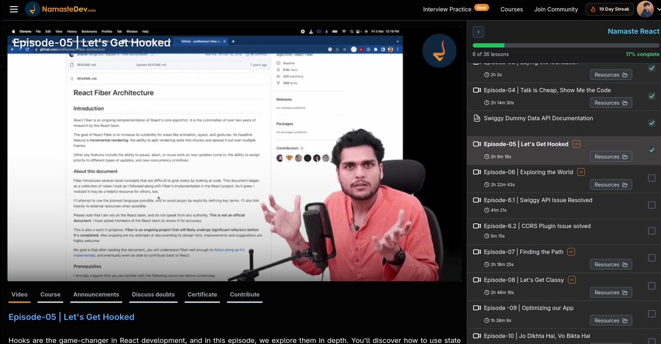
Task: Click the video icon beside Episode-04
Action: (477, 90)
